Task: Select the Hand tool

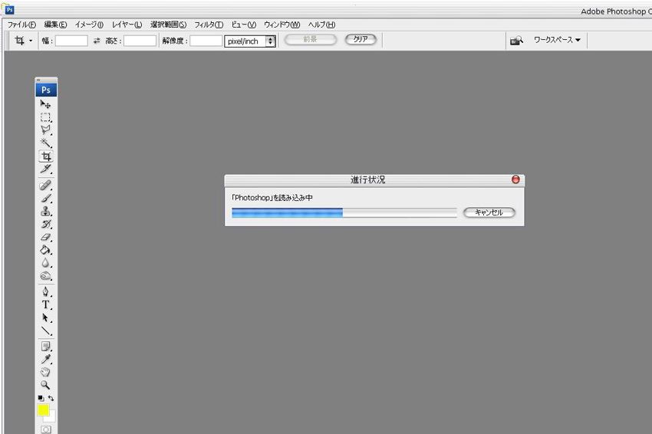Action: click(x=46, y=372)
